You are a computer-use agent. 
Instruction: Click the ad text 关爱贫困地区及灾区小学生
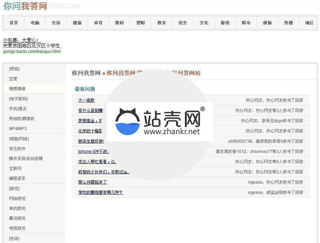click(31, 46)
